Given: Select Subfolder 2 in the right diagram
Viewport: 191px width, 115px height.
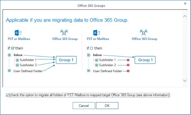Looking at the screenshot, I should pos(107,65).
